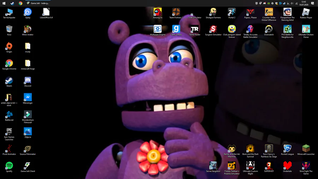Open the Windows Start menu
Image resolution: width=318 pixels, height=179 pixels.
4,3
